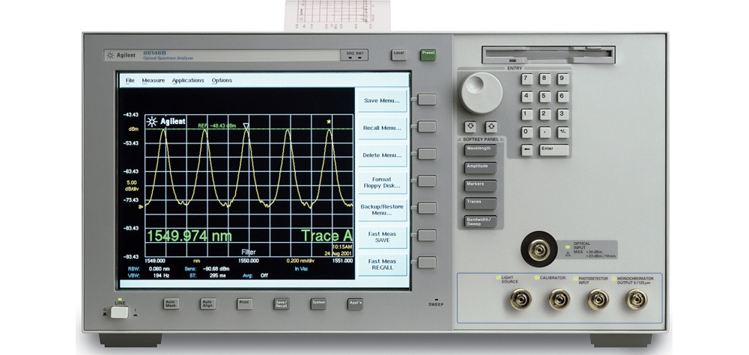Click the Optical Input connector
Image resolution: width=749 pixels, height=355 pixels.
click(539, 249)
